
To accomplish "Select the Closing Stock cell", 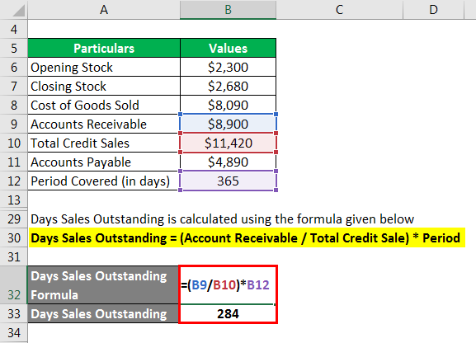I will click(104, 87).
